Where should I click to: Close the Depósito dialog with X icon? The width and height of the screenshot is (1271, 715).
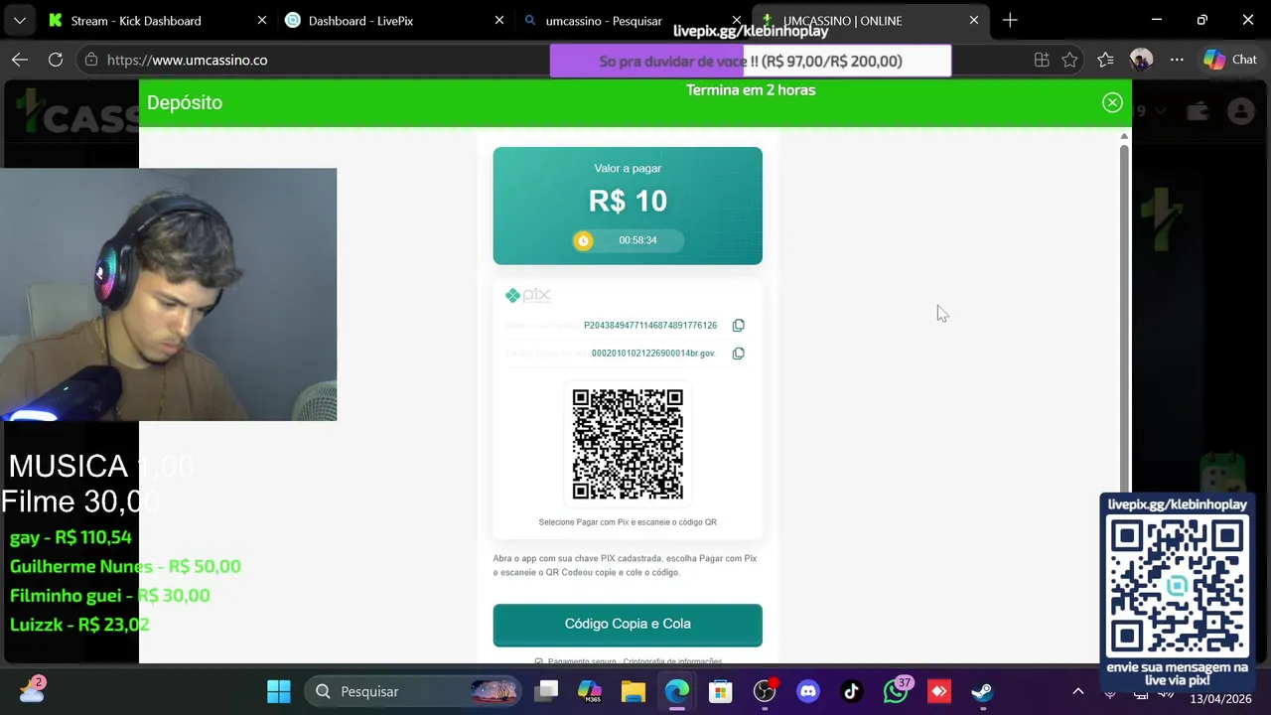pyautogui.click(x=1112, y=102)
